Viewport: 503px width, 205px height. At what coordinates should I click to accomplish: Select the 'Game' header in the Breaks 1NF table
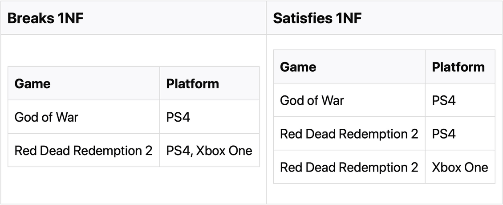pyautogui.click(x=32, y=83)
